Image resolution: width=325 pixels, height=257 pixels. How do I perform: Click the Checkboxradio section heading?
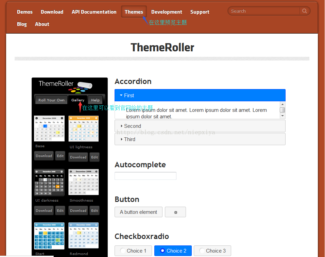point(142,236)
